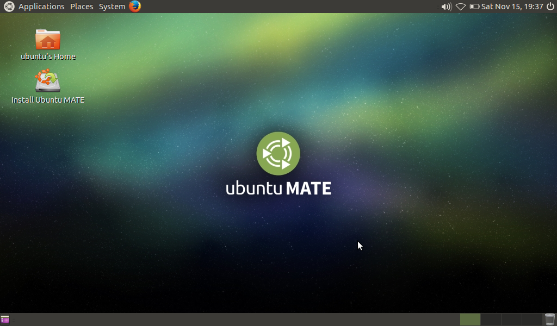Select the ubuntu's Home folder icon

click(48, 39)
